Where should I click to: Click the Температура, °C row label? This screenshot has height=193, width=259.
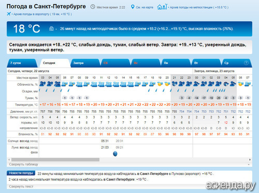(x=26, y=105)
